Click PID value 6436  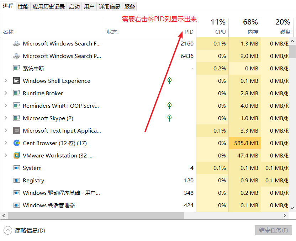tap(187, 56)
